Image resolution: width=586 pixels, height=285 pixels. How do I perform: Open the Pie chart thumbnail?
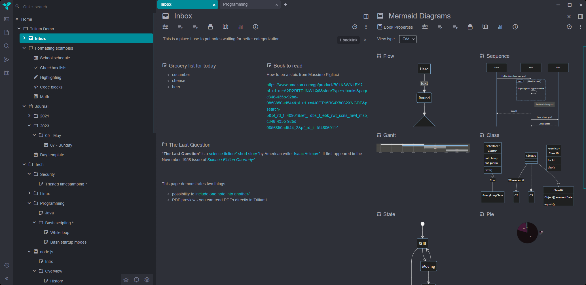point(528,233)
